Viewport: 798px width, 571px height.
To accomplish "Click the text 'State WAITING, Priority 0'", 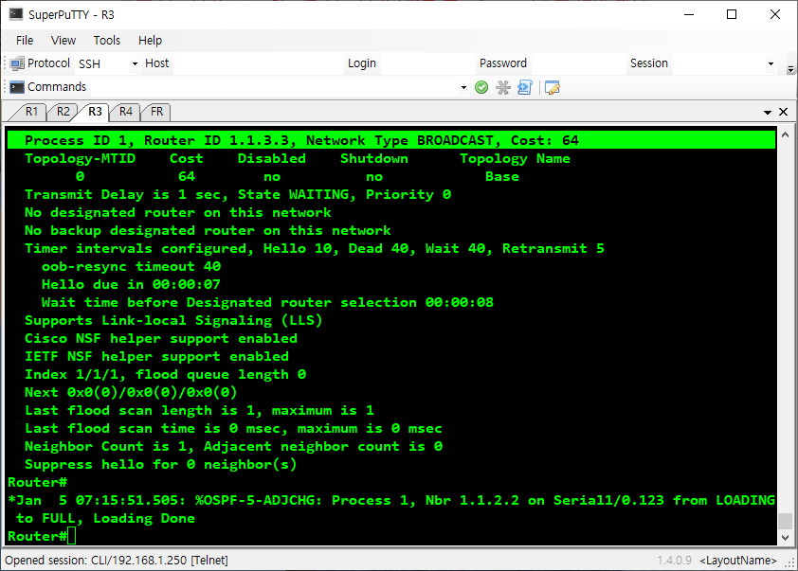I will click(344, 194).
